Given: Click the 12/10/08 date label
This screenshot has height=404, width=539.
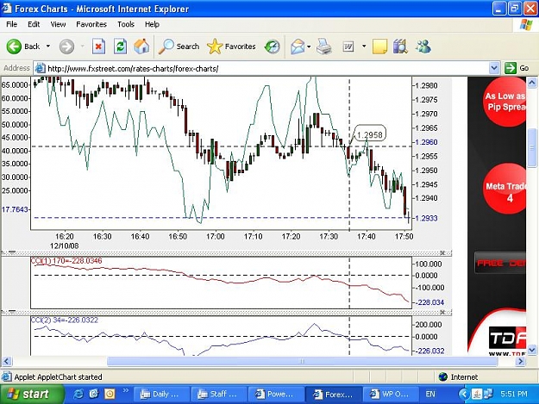Looking at the screenshot, I should coord(65,246).
